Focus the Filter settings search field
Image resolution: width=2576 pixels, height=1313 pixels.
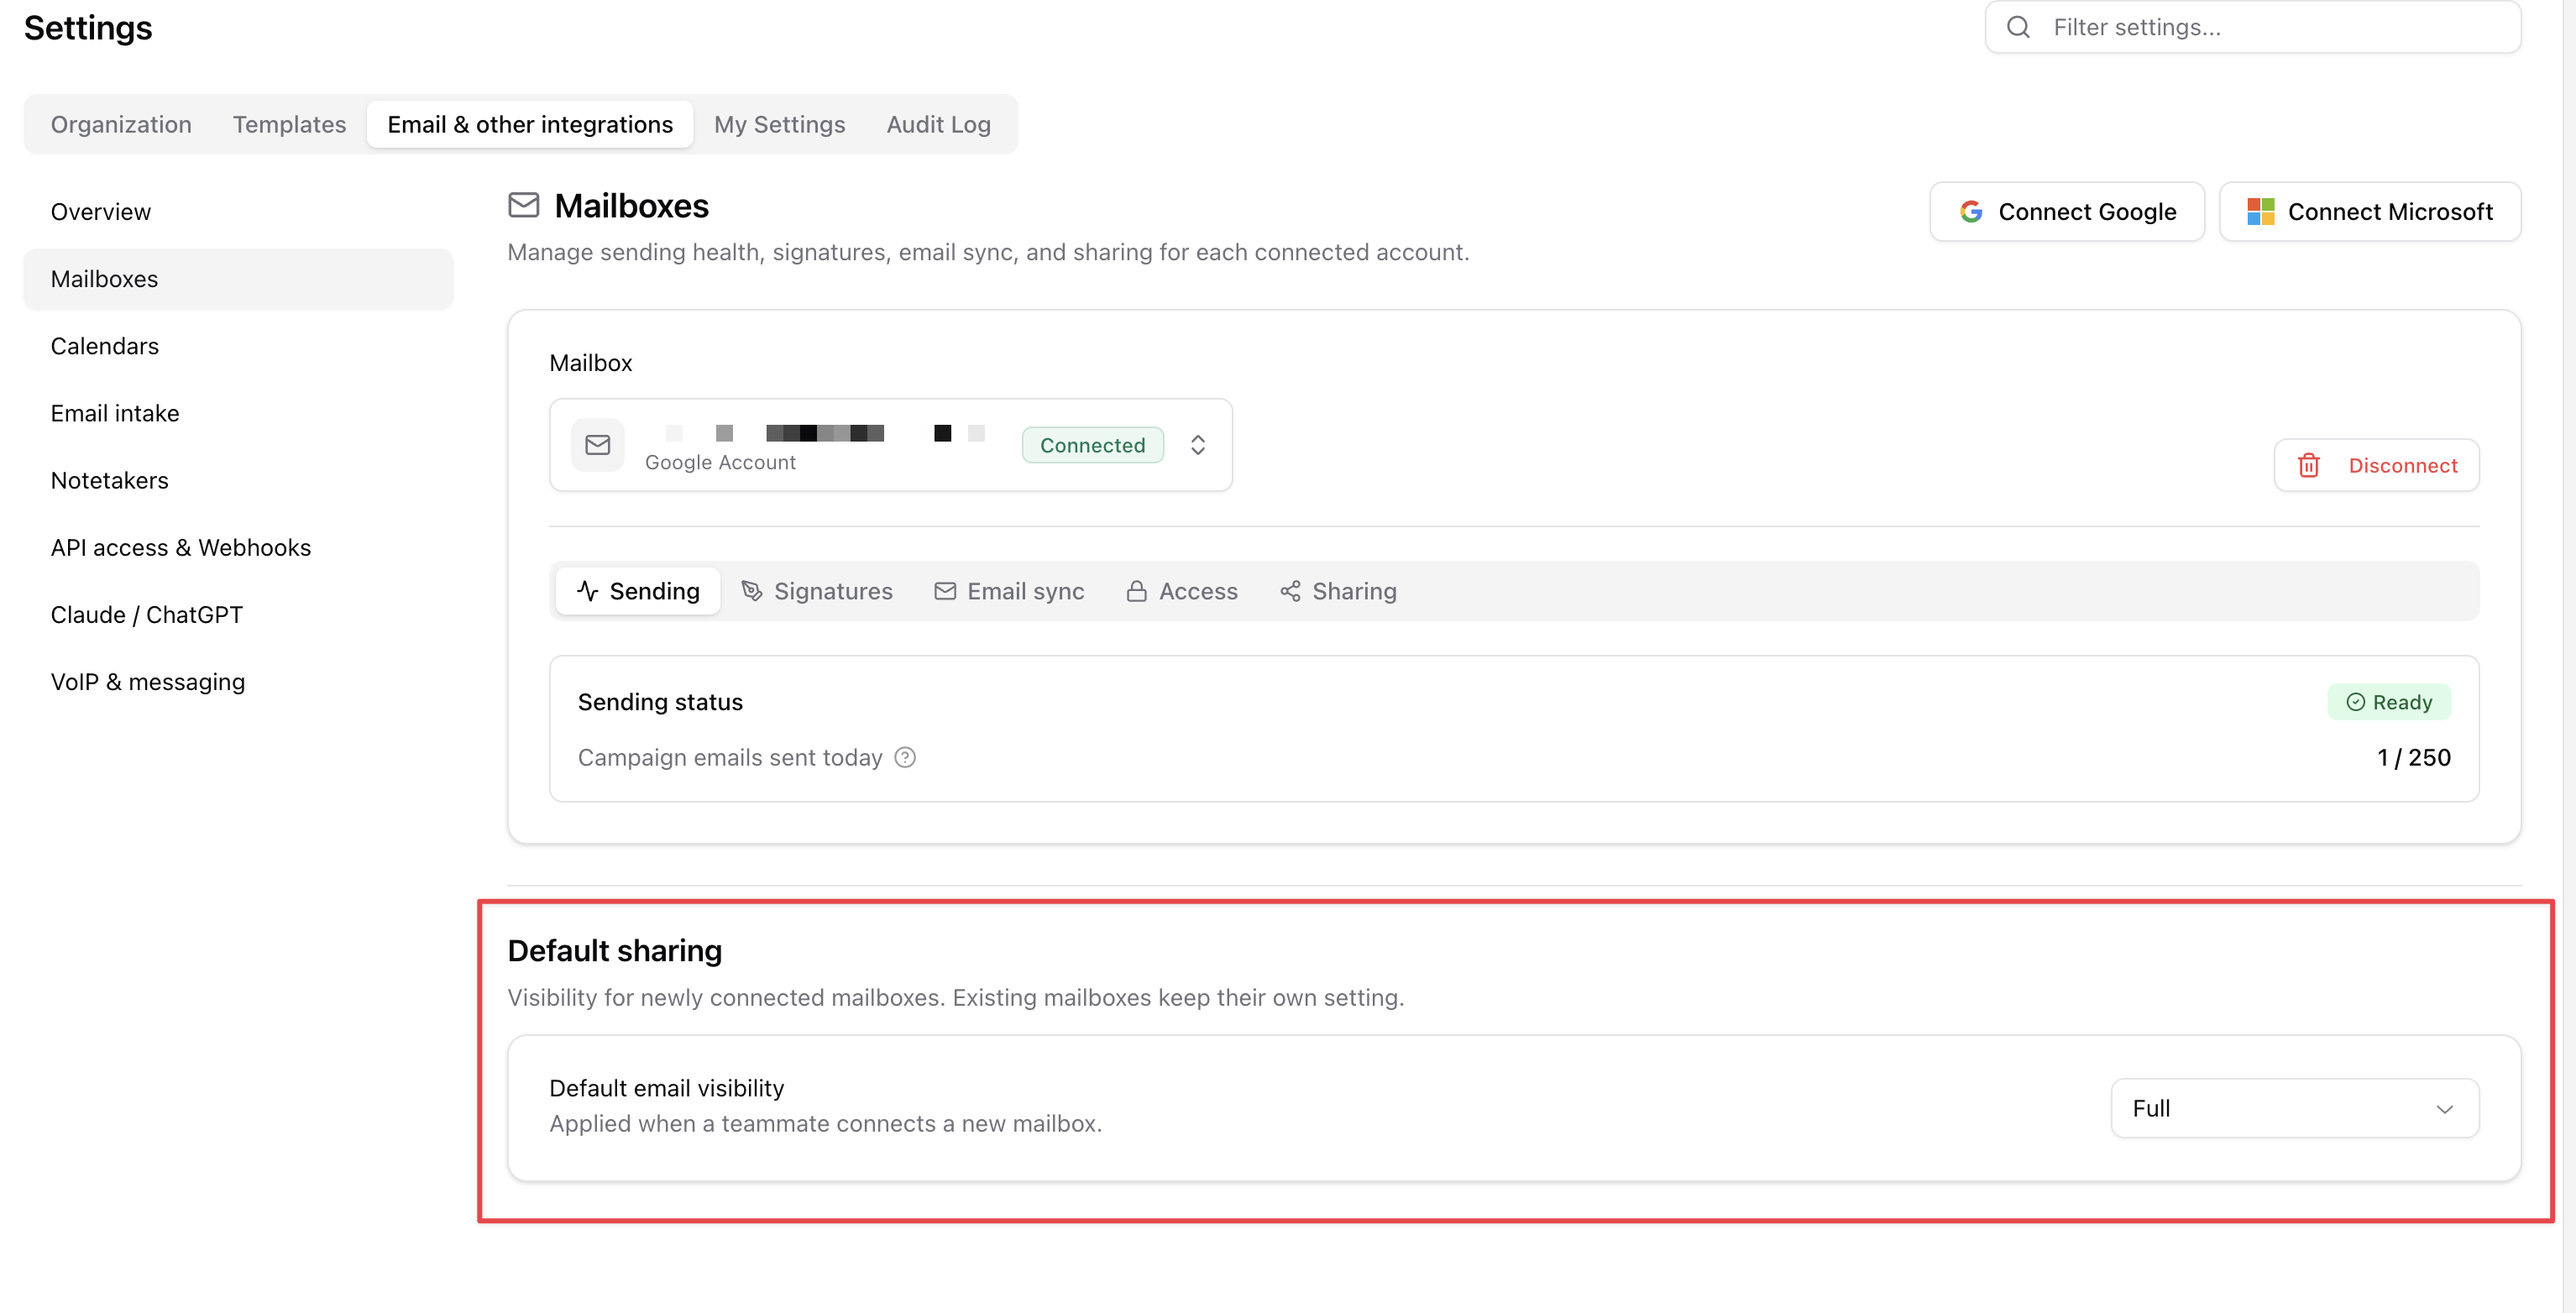[x=2252, y=27]
